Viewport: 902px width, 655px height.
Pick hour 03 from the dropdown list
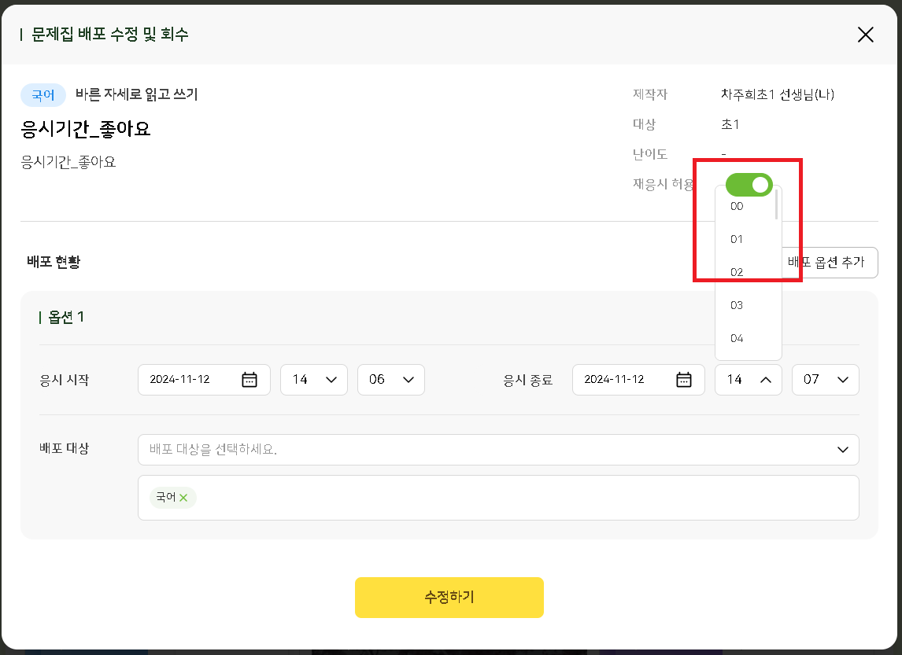pos(737,306)
